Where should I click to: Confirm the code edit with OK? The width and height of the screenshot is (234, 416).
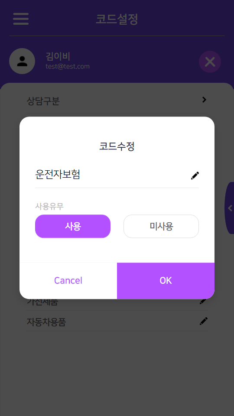(166, 281)
